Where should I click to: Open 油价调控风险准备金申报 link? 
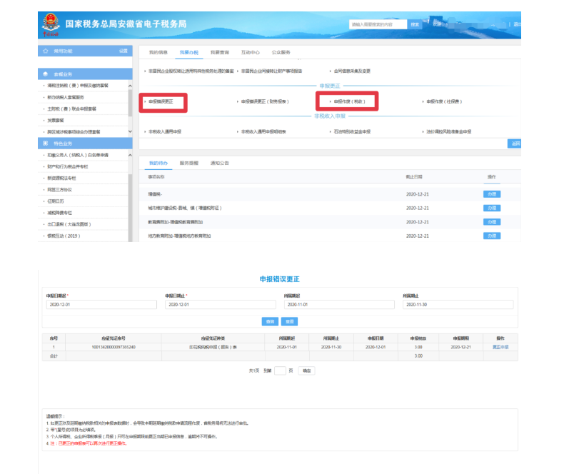coord(449,131)
